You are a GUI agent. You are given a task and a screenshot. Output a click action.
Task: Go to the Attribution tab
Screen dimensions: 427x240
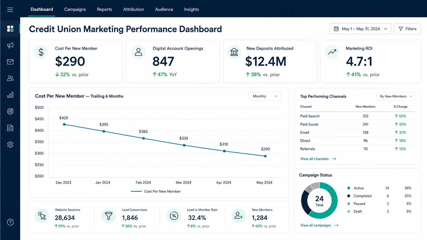coord(134,9)
